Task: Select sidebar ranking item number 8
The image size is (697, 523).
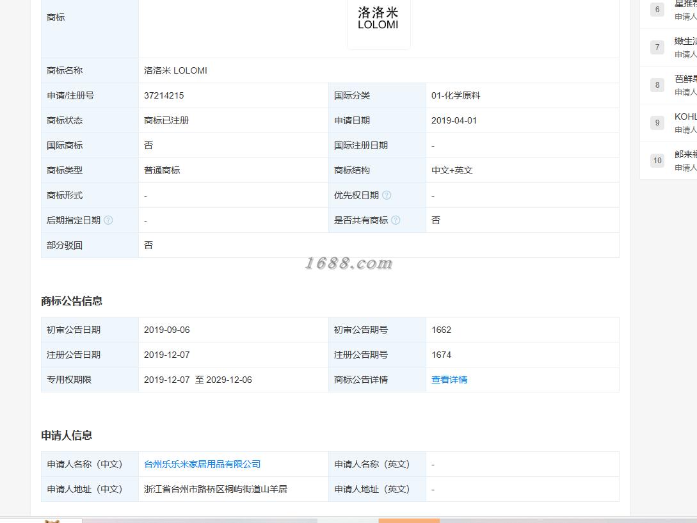Action: pyautogui.click(x=669, y=85)
